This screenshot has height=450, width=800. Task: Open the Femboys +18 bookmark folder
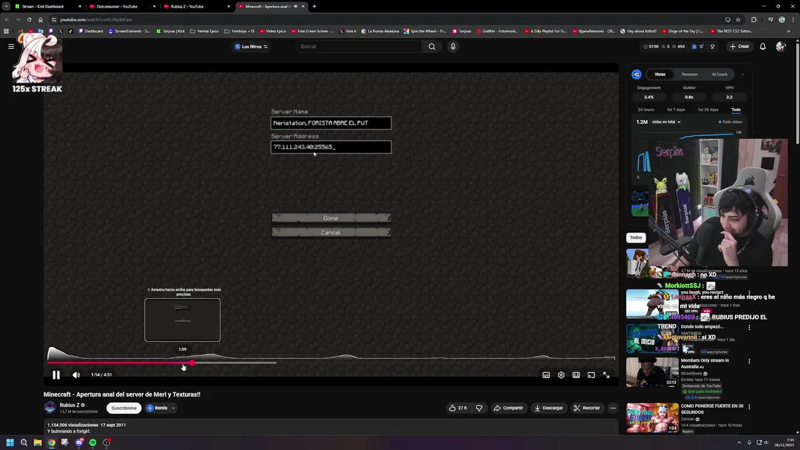click(239, 31)
